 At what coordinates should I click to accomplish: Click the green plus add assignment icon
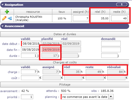[x=7, y=12]
